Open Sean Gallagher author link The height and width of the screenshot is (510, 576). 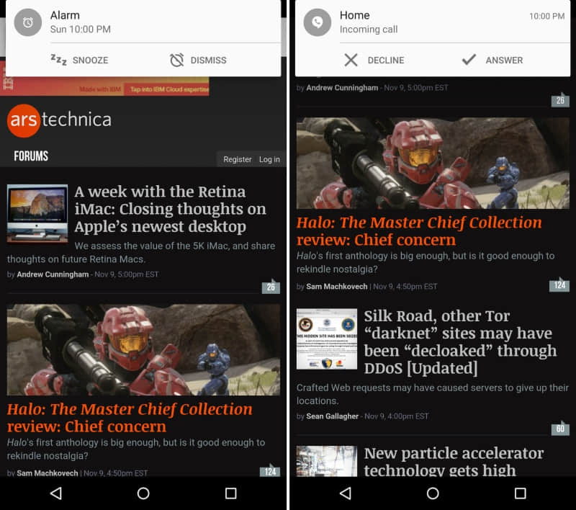[x=332, y=416]
